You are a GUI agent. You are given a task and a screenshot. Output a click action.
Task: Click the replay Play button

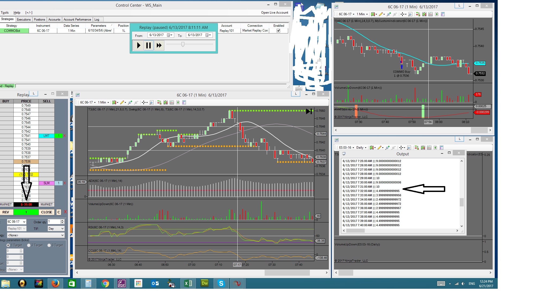pos(138,45)
